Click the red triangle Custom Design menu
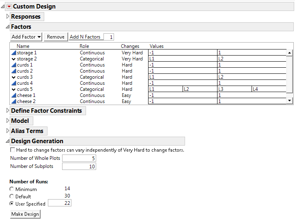Viewport: 295px width, 219px height. pyautogui.click(x=9, y=6)
